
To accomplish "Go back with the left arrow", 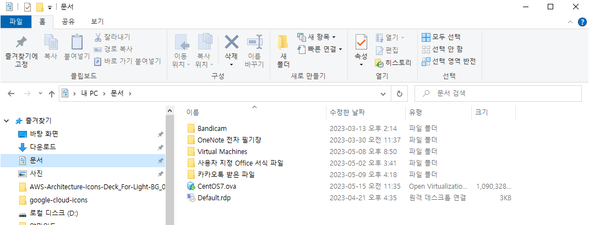I will tap(11, 94).
